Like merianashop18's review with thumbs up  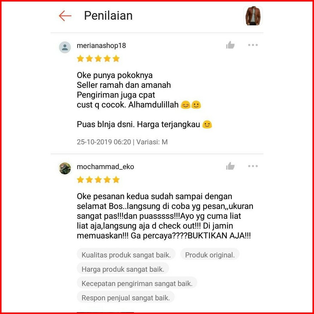230,45
